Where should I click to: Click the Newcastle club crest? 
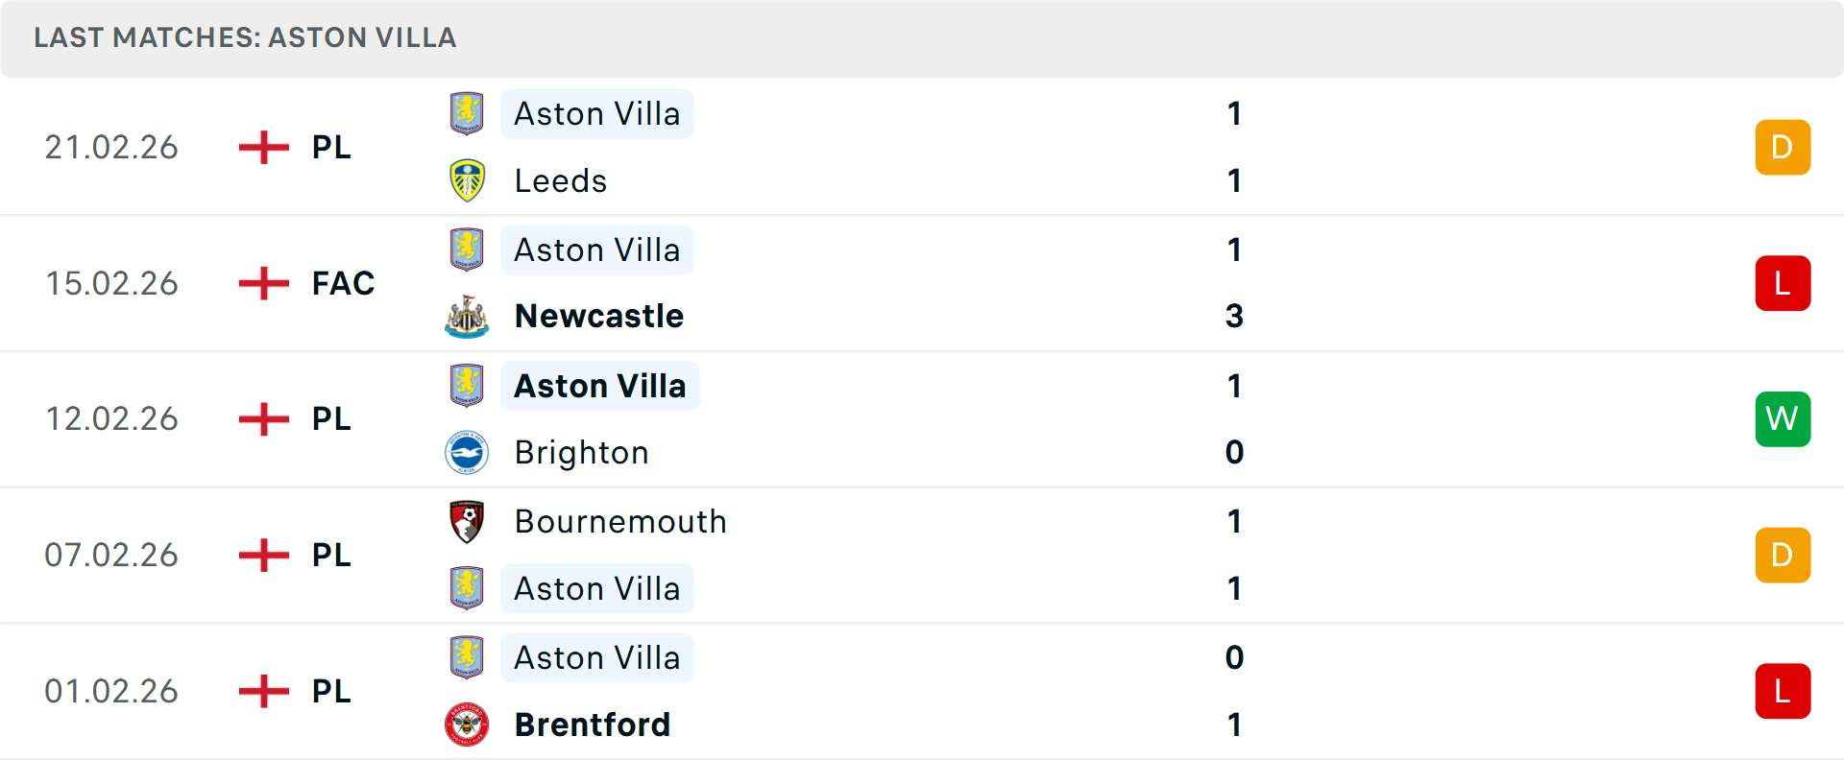pos(467,317)
